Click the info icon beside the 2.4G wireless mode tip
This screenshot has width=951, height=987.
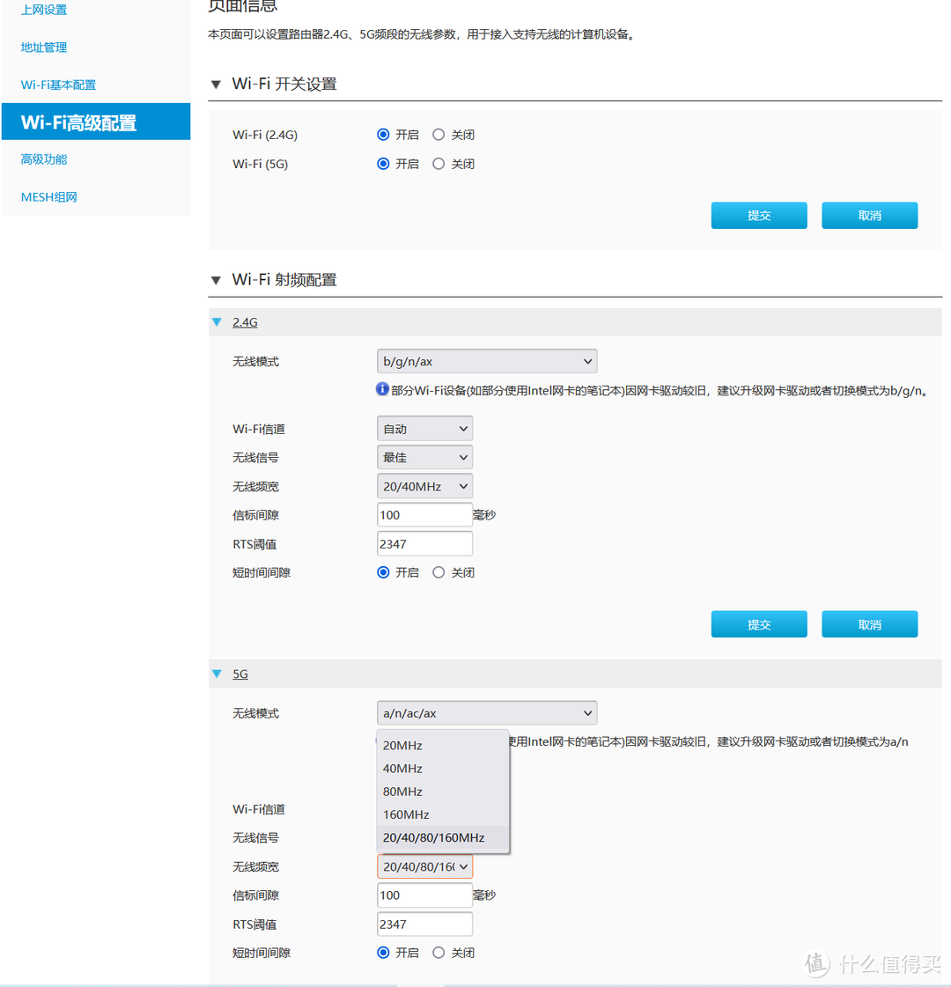(382, 389)
